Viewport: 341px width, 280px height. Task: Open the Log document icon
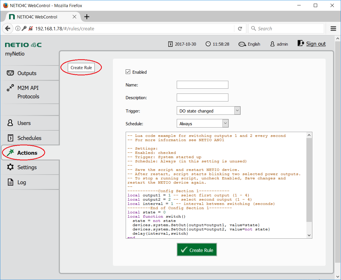coord(10,182)
